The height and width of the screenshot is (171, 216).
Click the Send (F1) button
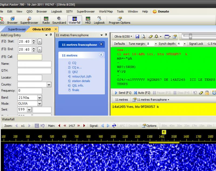tap(123, 93)
